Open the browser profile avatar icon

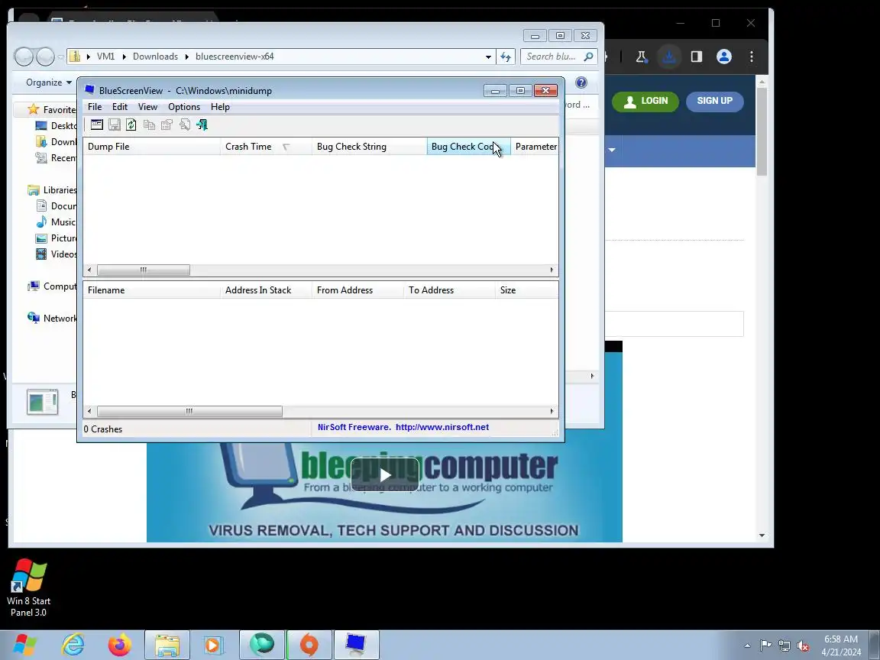724,57
